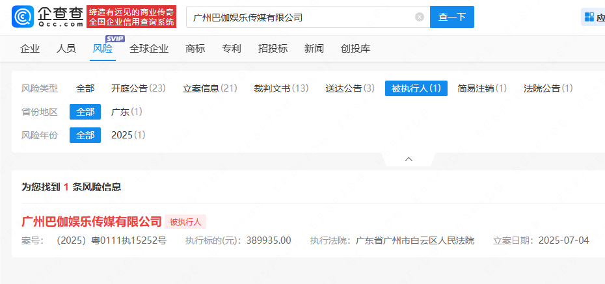Filter region by 广东 (1)

(x=127, y=112)
